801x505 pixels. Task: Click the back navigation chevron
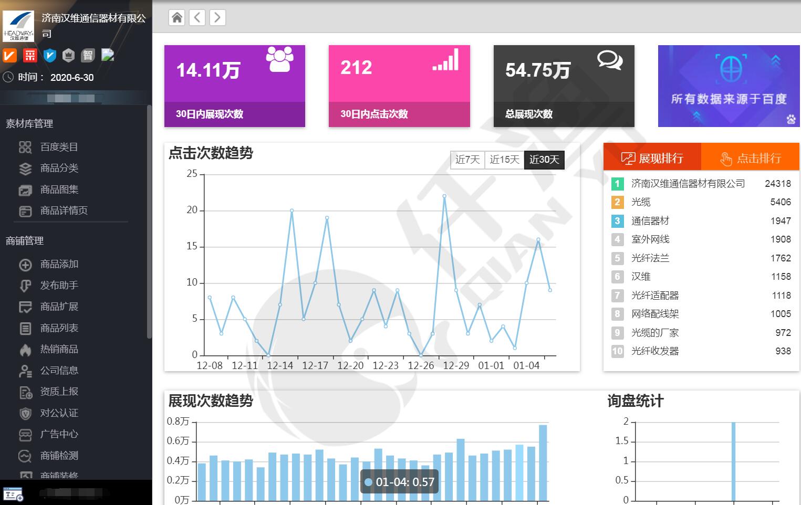(x=197, y=17)
